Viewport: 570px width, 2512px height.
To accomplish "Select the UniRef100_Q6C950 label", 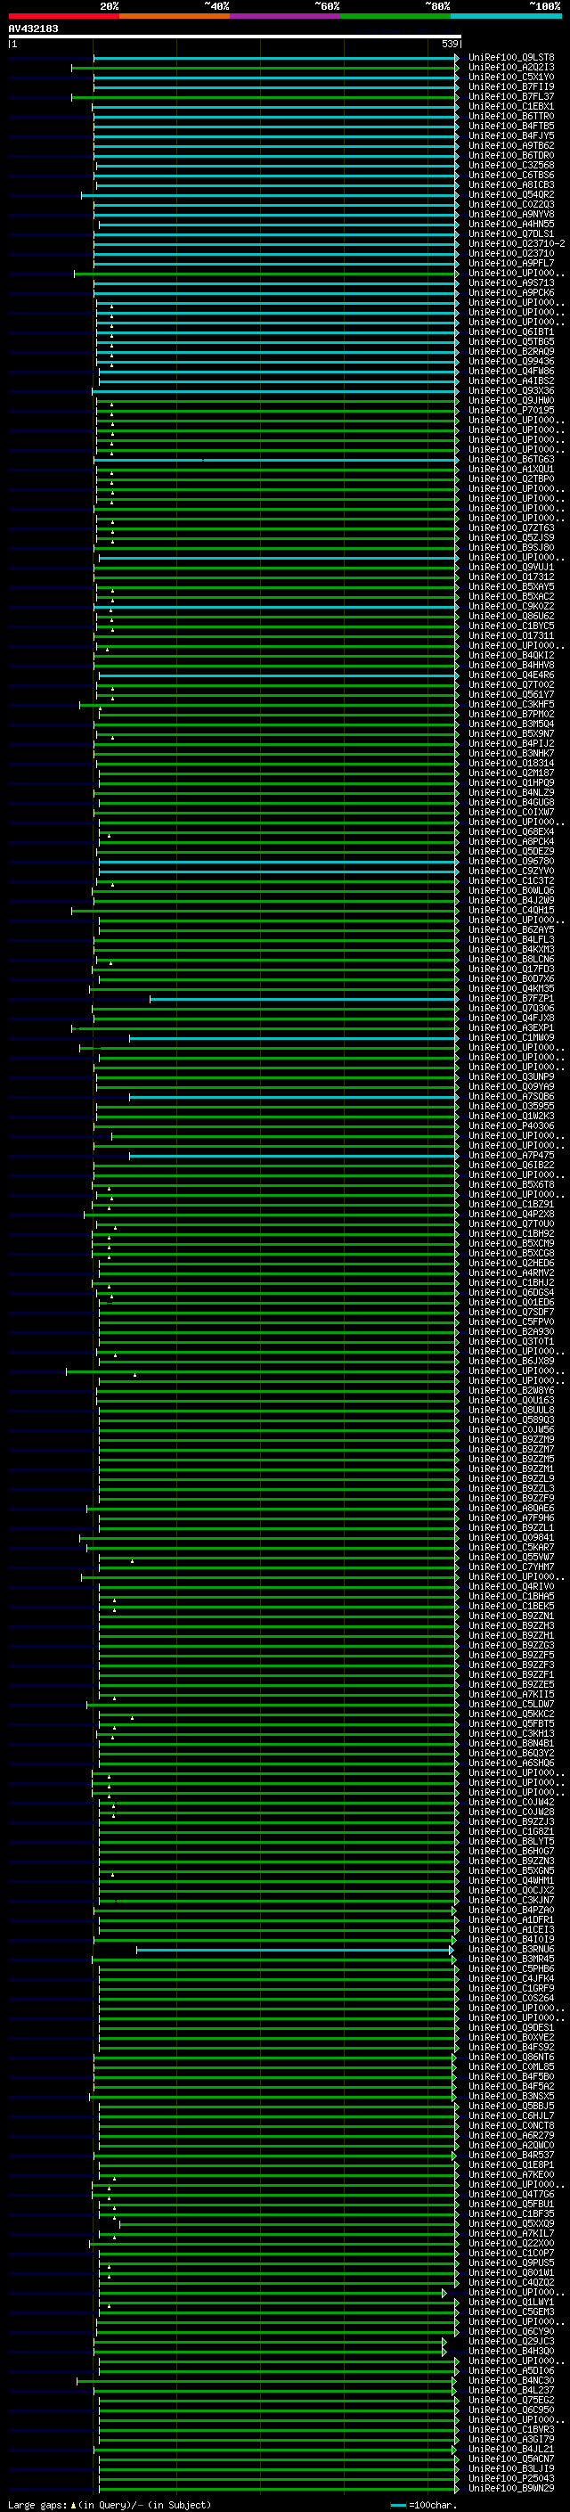I will coord(510,2410).
